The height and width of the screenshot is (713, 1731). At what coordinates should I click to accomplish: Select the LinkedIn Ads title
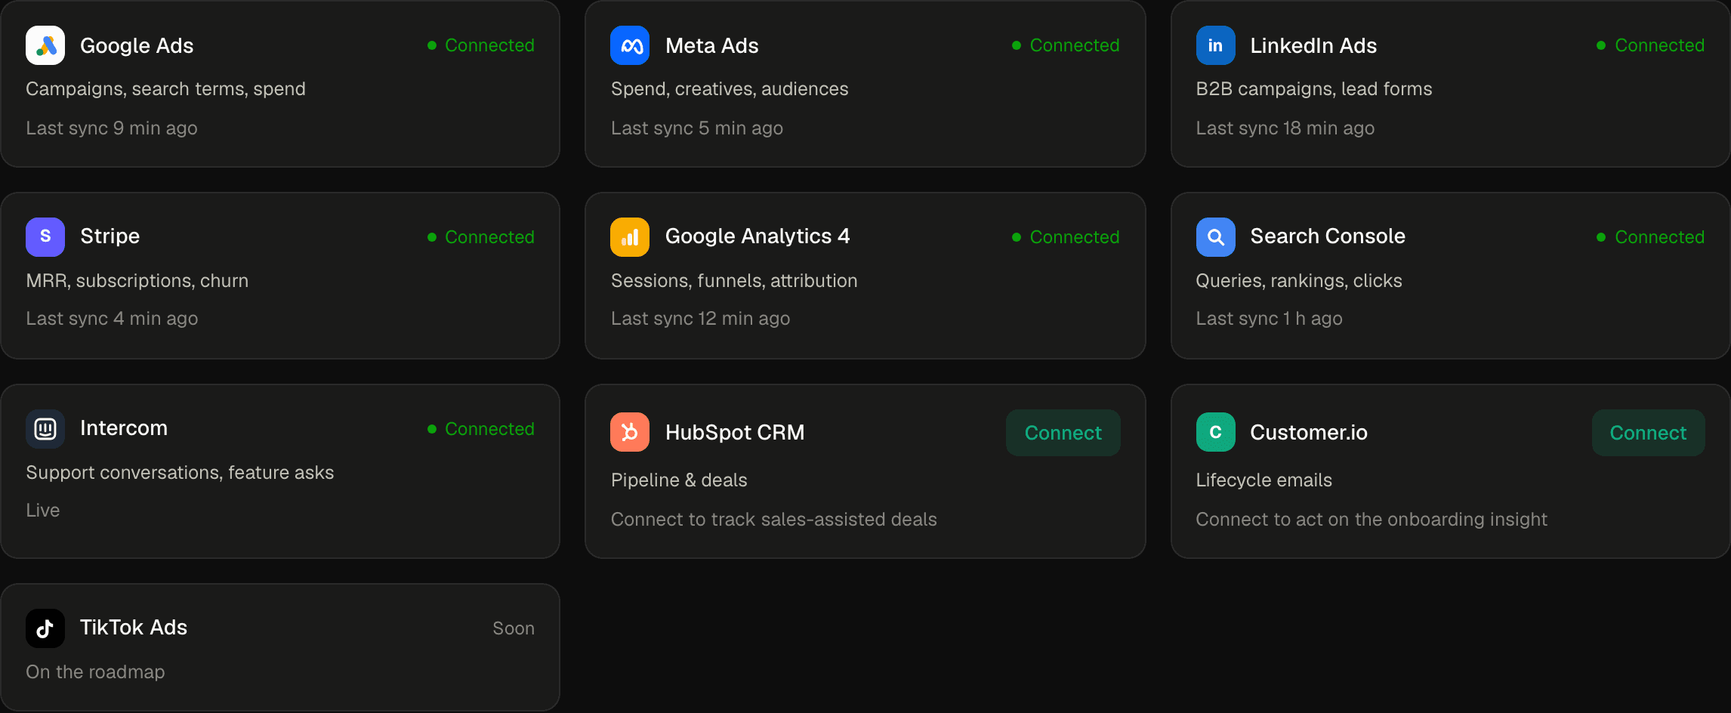click(1313, 45)
